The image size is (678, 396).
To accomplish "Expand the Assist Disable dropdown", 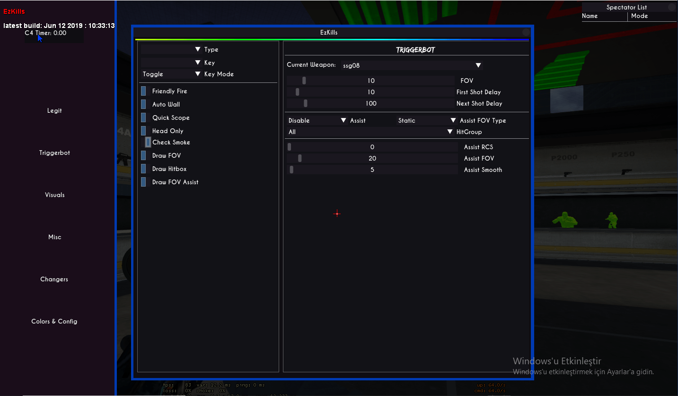I will click(317, 120).
